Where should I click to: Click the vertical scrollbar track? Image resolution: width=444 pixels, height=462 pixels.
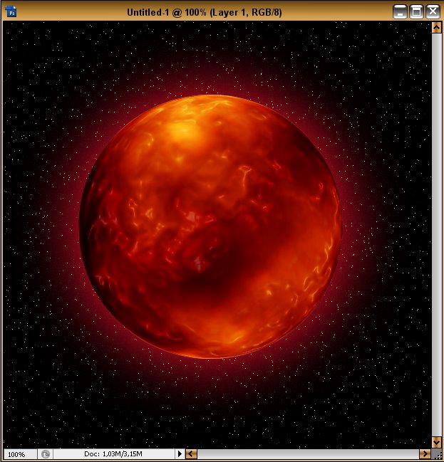point(436,235)
